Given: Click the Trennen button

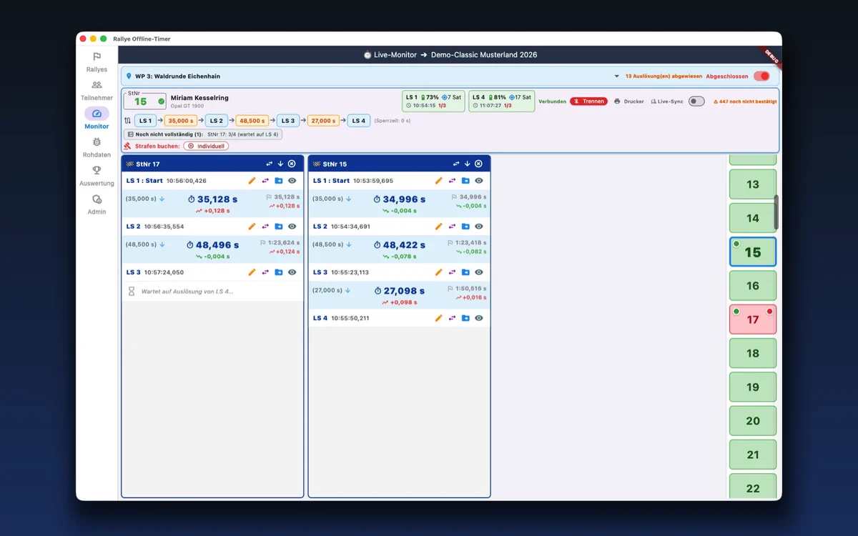Looking at the screenshot, I should 588,101.
